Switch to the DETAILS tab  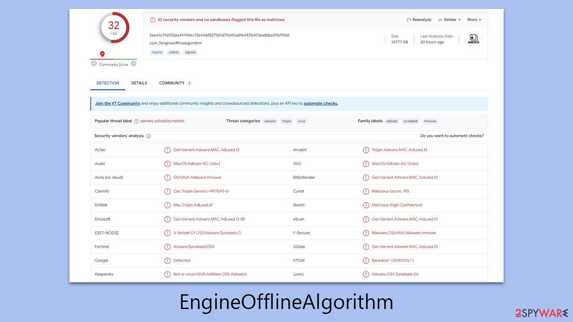139,83
